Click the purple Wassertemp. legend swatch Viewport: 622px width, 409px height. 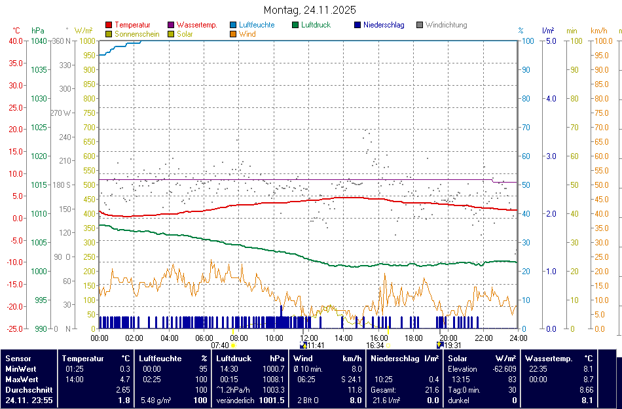click(171, 26)
